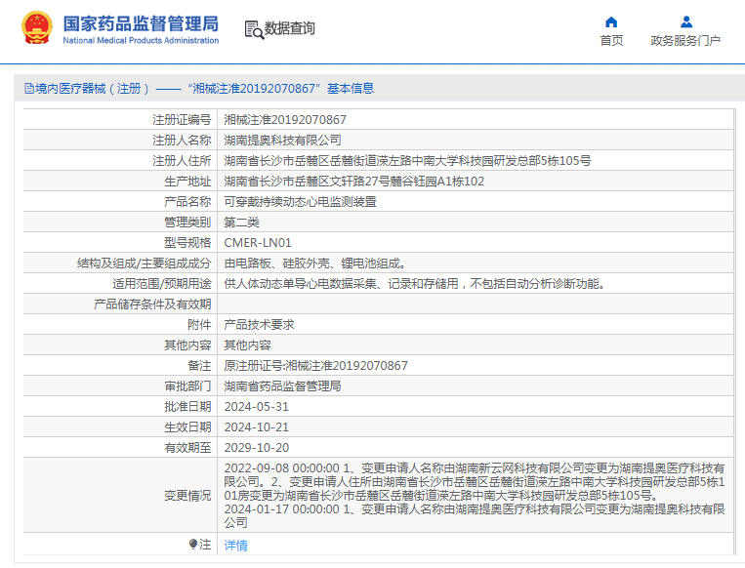The height and width of the screenshot is (568, 745).
Task: Click the 数据查询 heading text
Action: coord(289,28)
